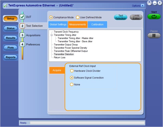Open the Limits Editor

click(136, 17)
